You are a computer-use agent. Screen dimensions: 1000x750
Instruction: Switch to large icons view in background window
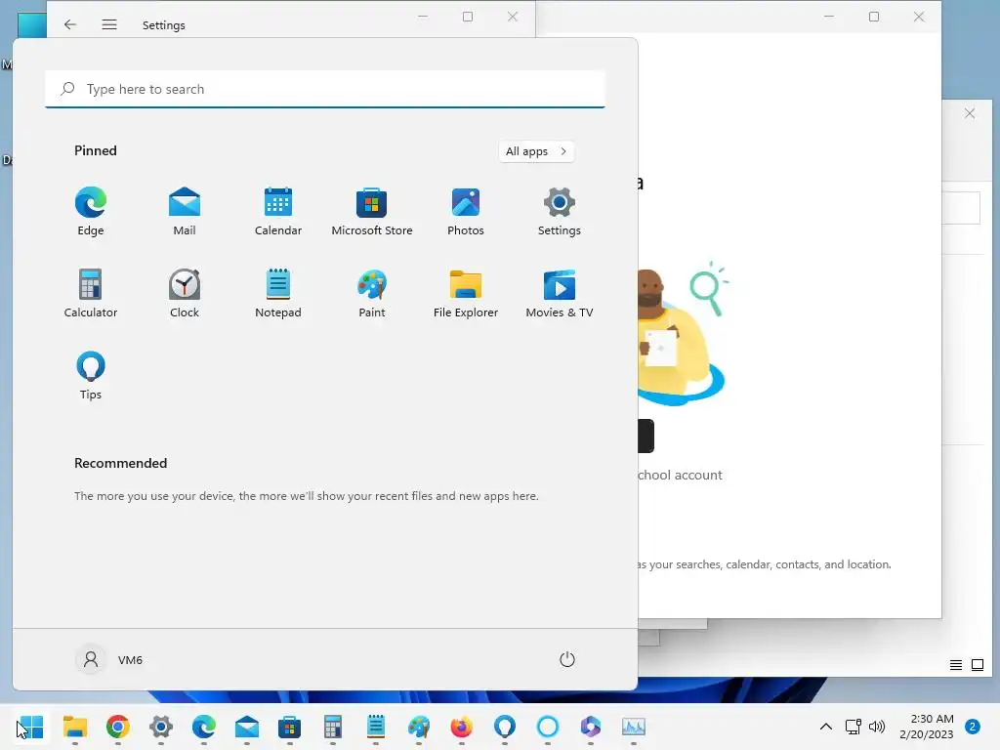[978, 665]
